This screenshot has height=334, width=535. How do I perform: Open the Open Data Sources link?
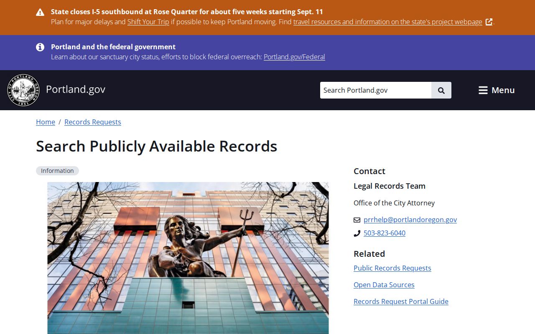coord(384,285)
